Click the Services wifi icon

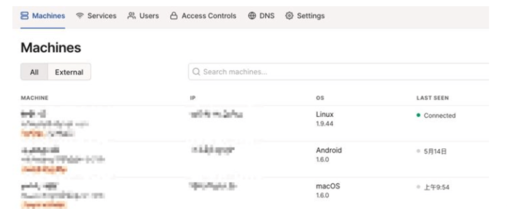point(80,16)
